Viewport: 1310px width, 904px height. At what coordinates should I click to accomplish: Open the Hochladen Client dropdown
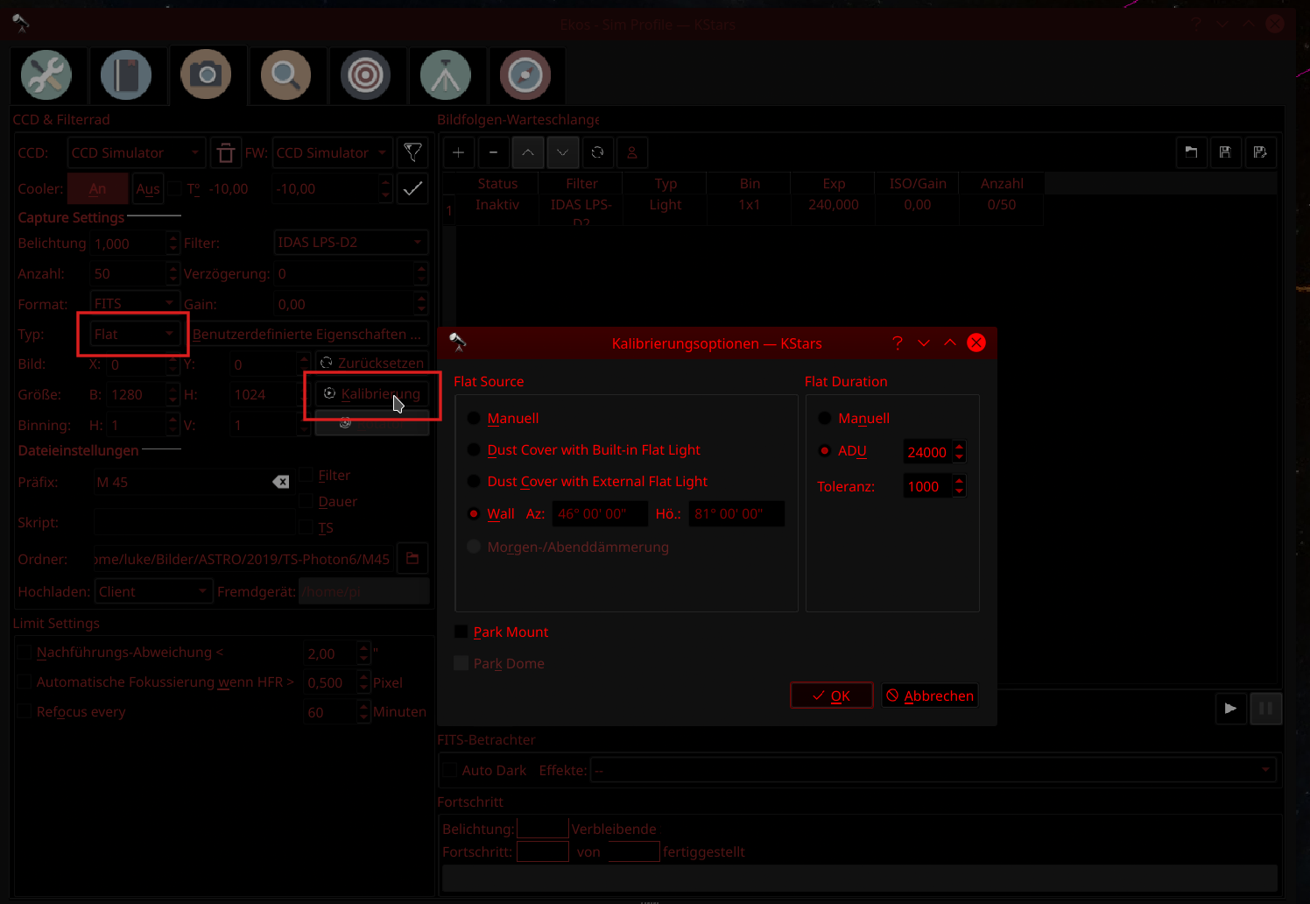coord(152,592)
